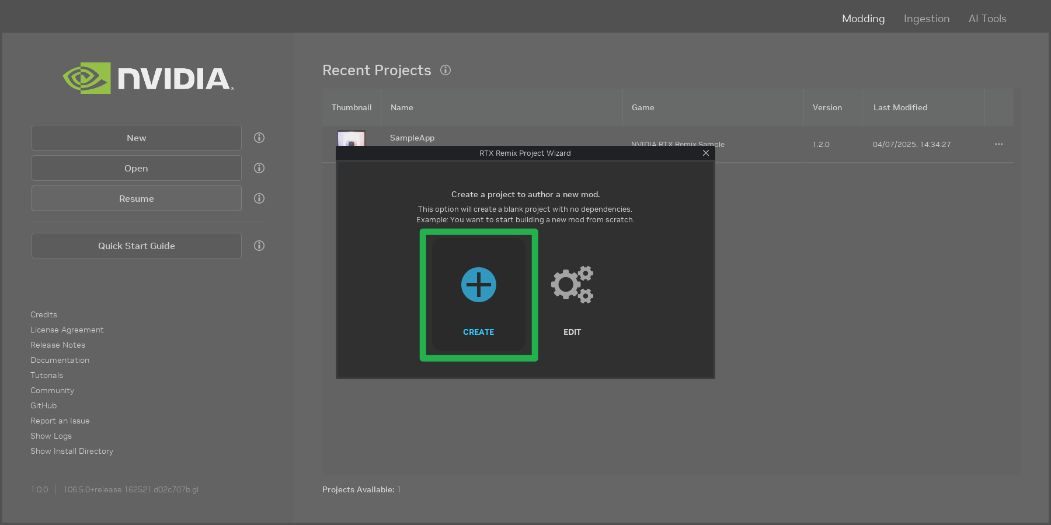
Task: Click the info icon beside Resume button
Action: click(259, 198)
